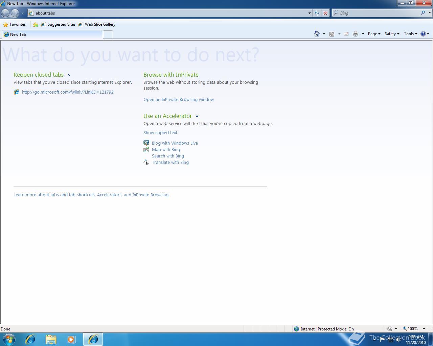Click Learn more about tabs link
This screenshot has height=346, width=433.
pos(91,195)
